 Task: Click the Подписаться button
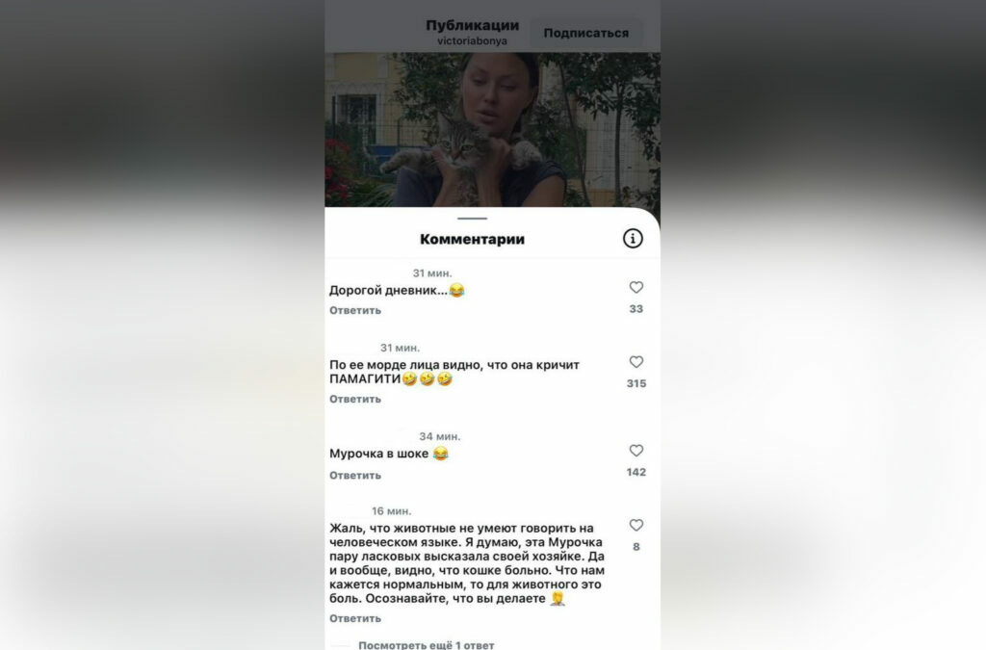coord(586,33)
